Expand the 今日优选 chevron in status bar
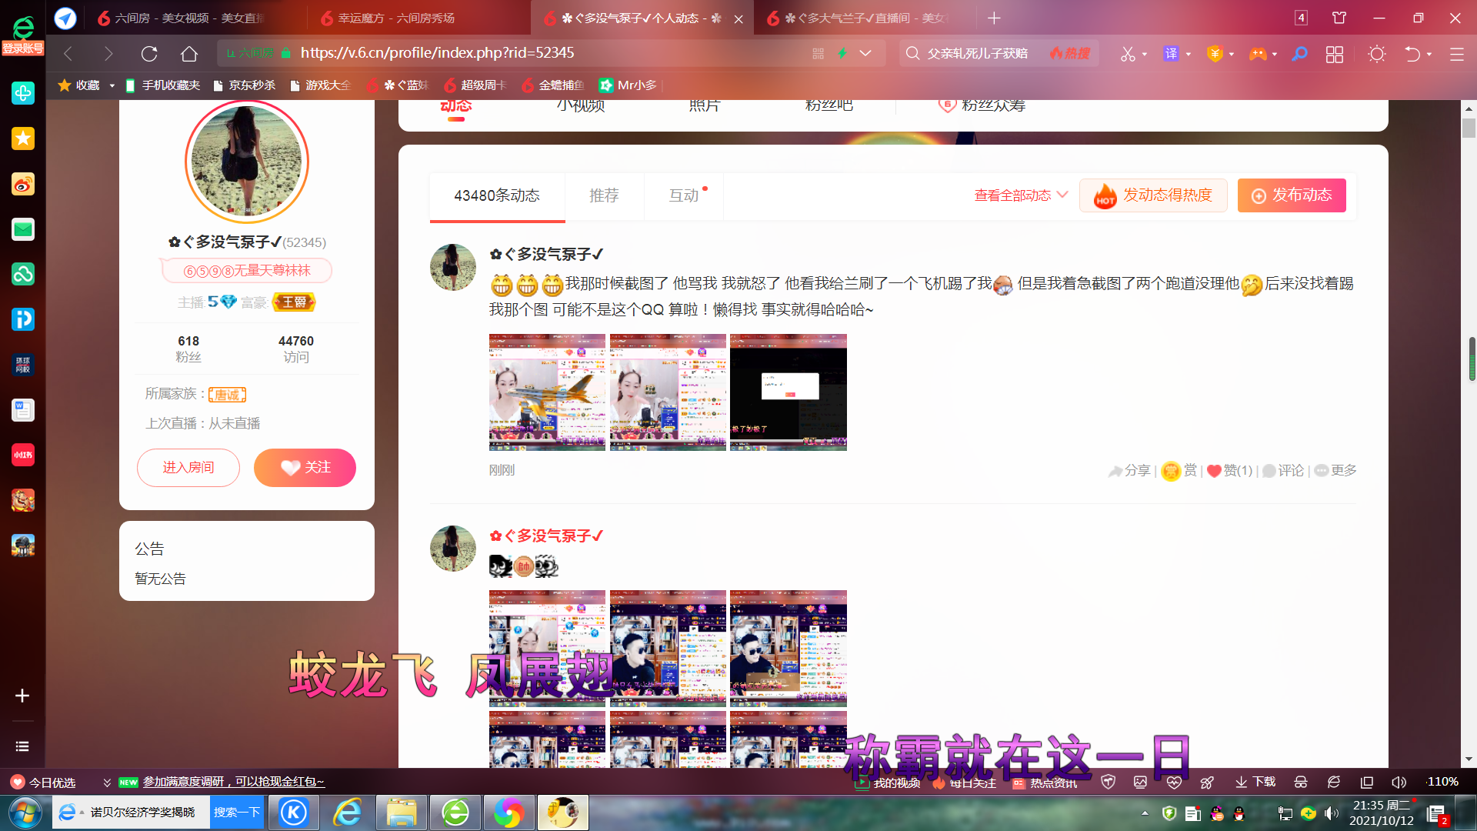The image size is (1477, 831). [107, 783]
